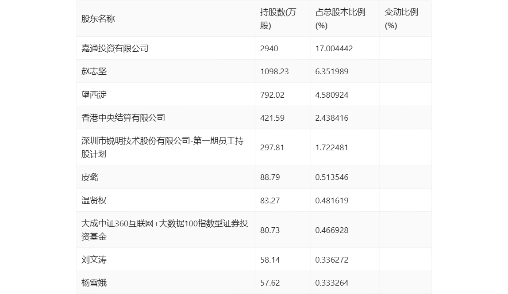Select the percentage 1.722481
The height and width of the screenshot is (294, 508).
332,148
